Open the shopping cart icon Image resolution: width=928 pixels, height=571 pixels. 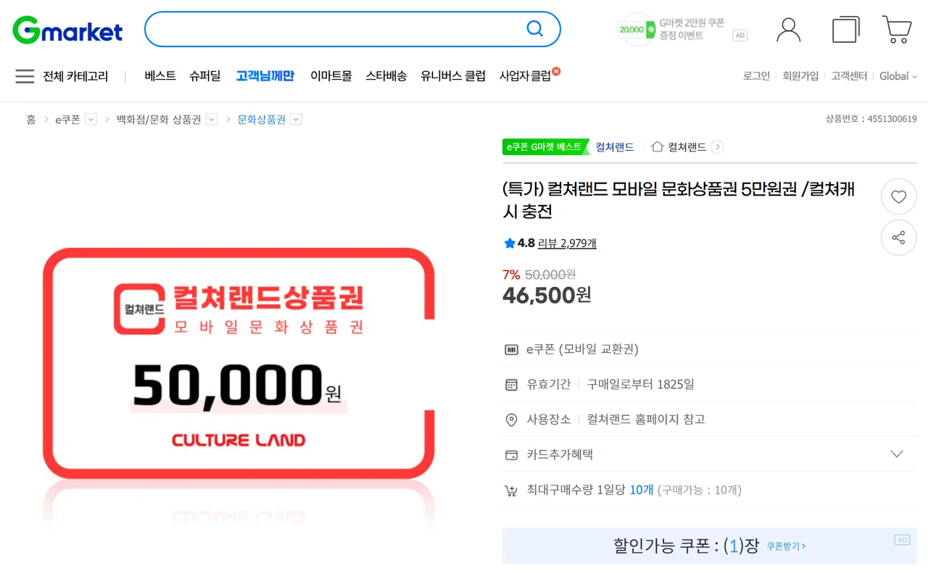tap(897, 30)
